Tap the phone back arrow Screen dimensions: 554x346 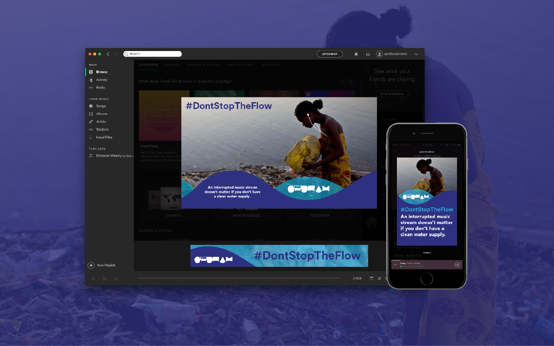click(x=395, y=151)
